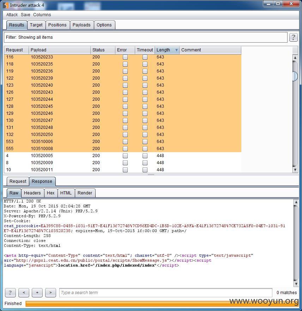The width and height of the screenshot is (302, 311).
Task: Click Length column sort arrow
Action: (176, 50)
